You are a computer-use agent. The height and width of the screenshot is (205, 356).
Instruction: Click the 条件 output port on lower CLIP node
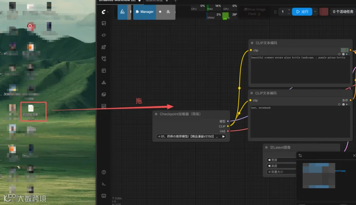(x=350, y=100)
